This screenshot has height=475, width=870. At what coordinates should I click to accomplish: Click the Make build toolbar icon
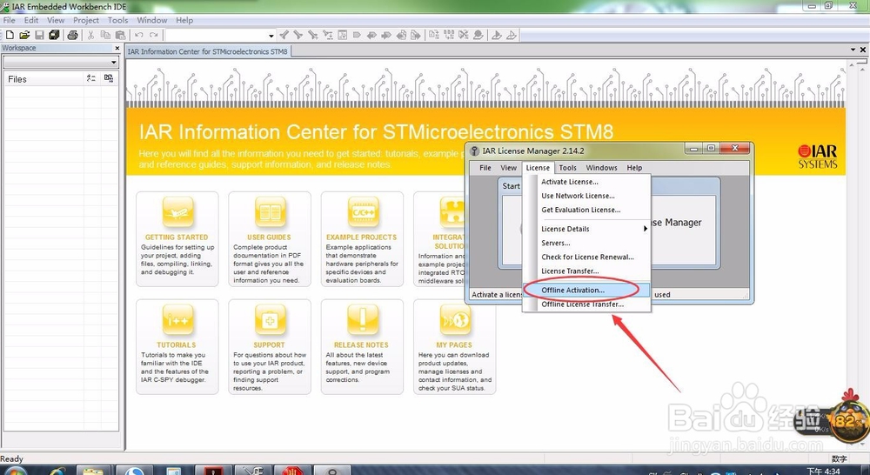point(448,35)
